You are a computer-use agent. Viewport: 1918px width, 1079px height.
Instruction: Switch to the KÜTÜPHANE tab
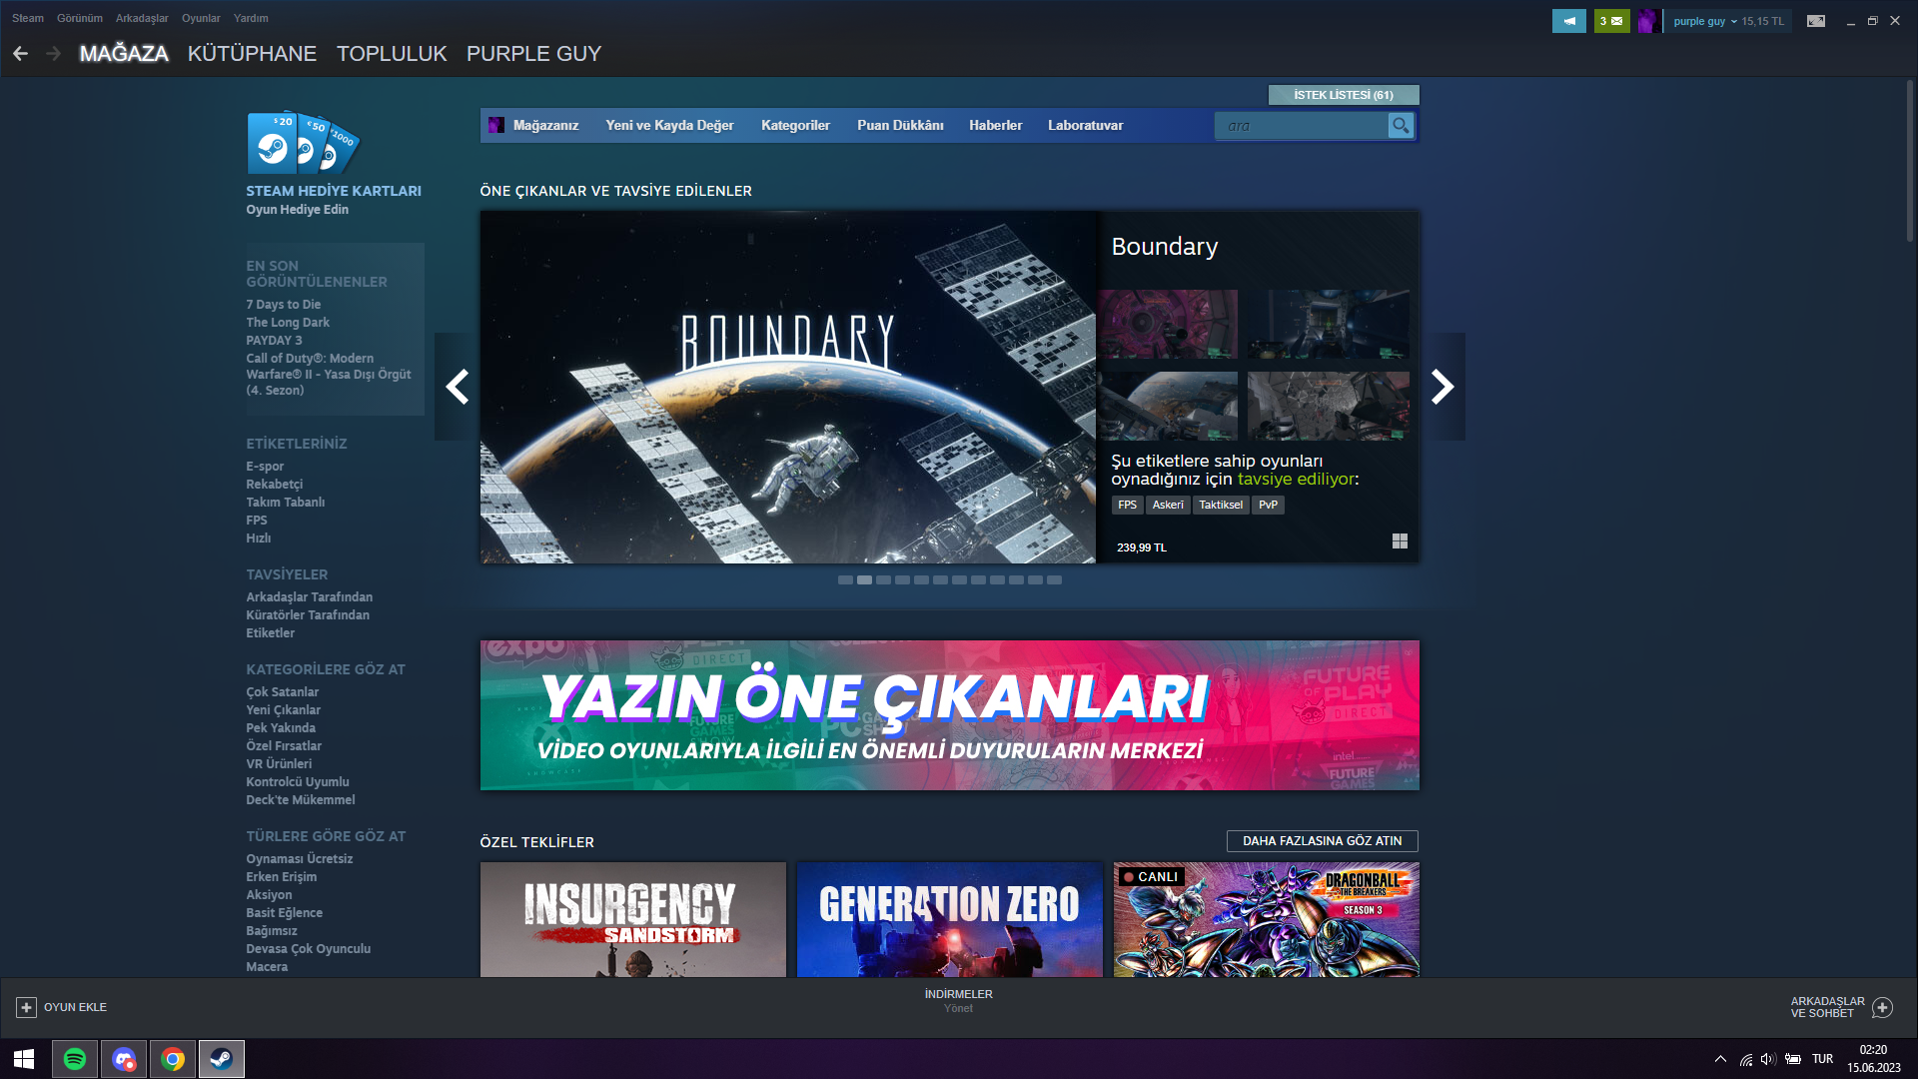pyautogui.click(x=252, y=54)
